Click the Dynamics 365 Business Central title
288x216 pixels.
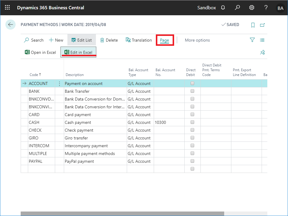51,8
